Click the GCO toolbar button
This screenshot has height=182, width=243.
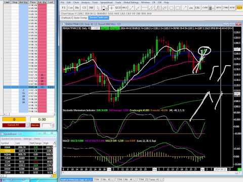(x=117, y=8)
